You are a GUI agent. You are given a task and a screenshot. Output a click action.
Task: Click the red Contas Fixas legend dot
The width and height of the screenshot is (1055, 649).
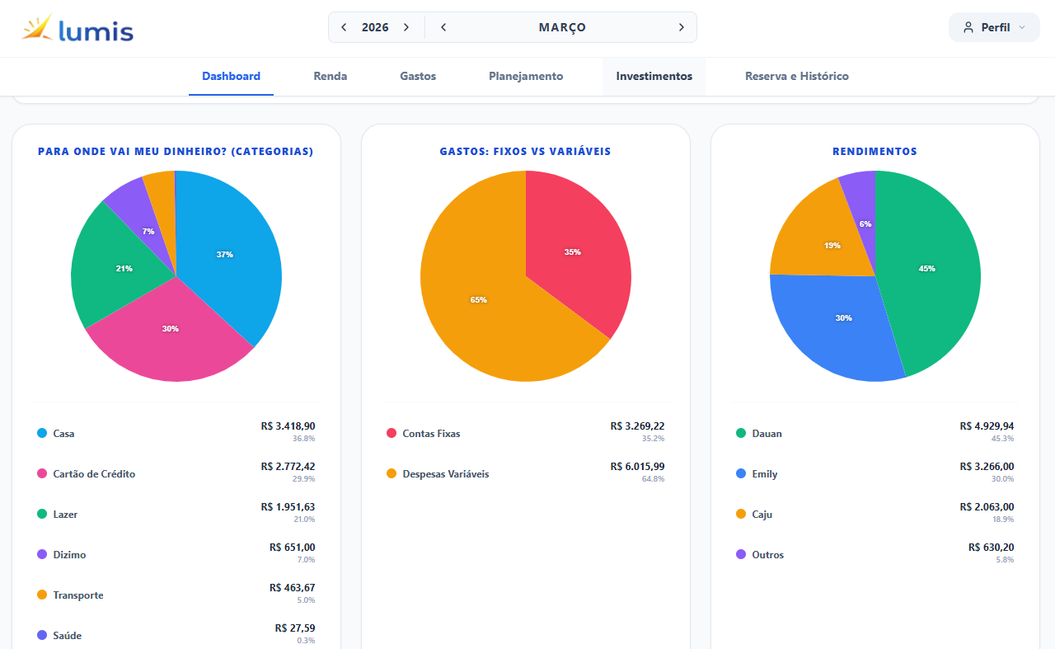(392, 434)
